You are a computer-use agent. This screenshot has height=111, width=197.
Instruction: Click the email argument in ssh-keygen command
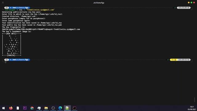click(x=40, y=10)
